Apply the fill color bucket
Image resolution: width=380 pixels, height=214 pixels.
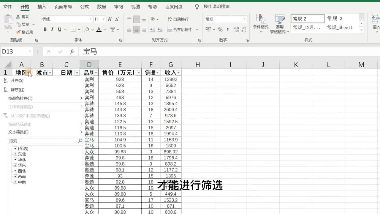click(87, 29)
